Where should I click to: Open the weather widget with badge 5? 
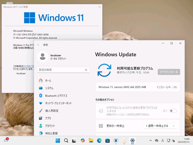point(6,140)
